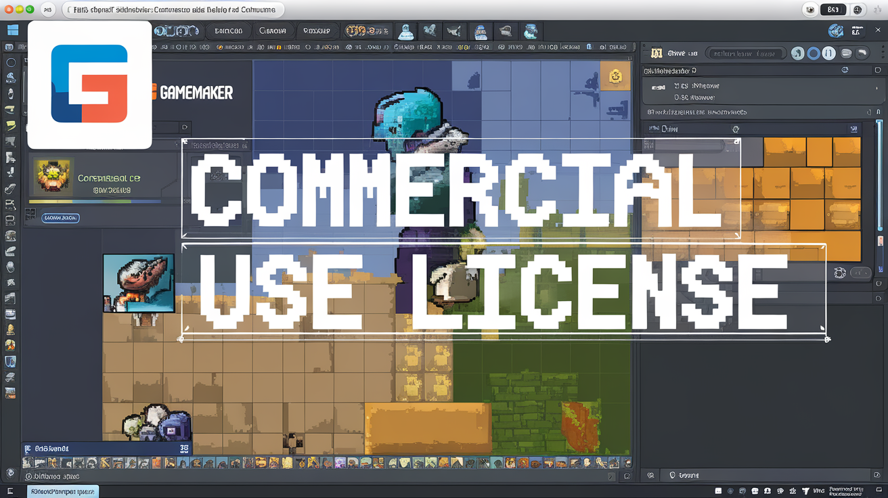Click the last, teal creature icon in the top toolbar

pos(531,31)
